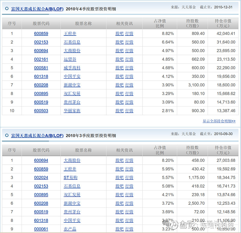
Task: Select the market value 13,387.46
Action: (x=226, y=111)
